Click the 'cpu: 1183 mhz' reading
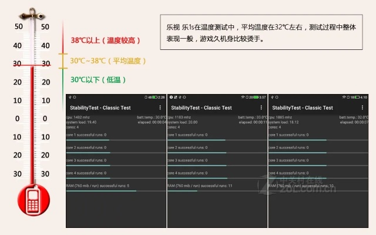 pos(179,117)
